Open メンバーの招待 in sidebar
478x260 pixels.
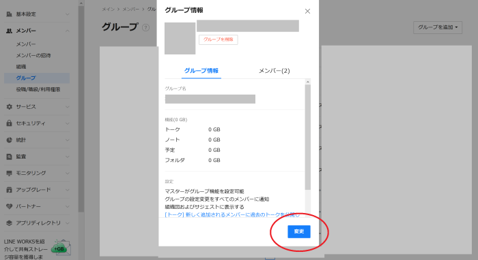(33, 56)
